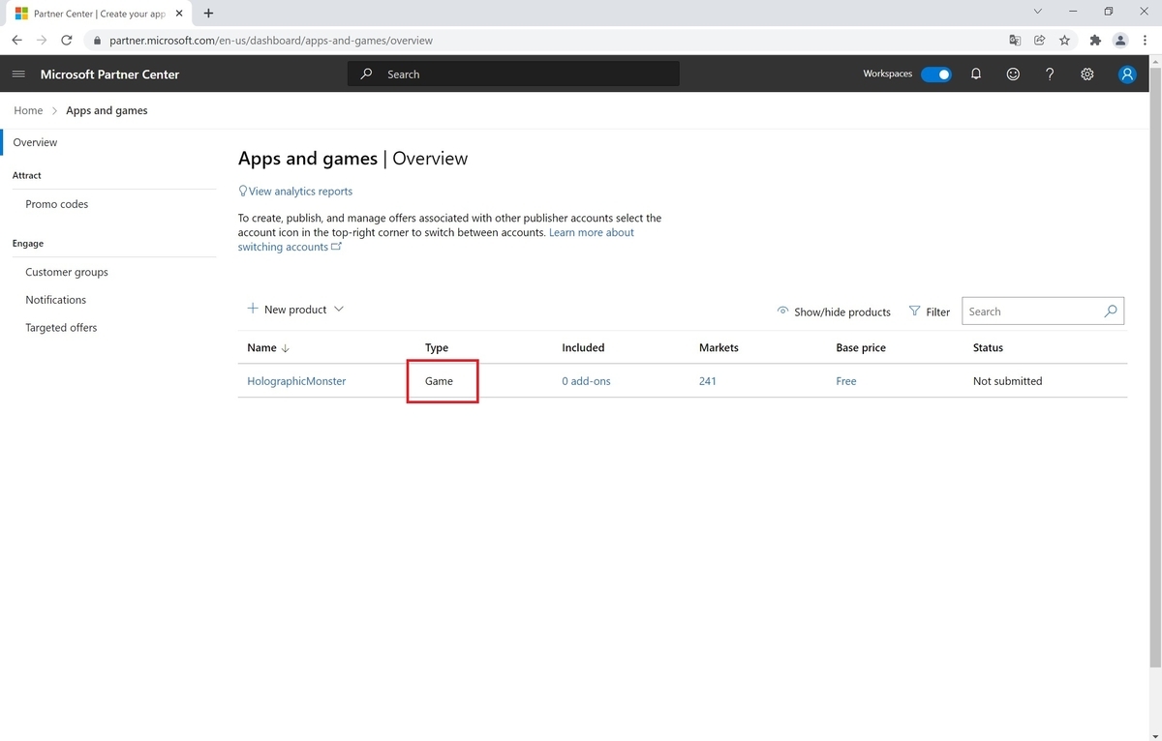
Task: Click the forward navigation arrow
Action: click(42, 41)
